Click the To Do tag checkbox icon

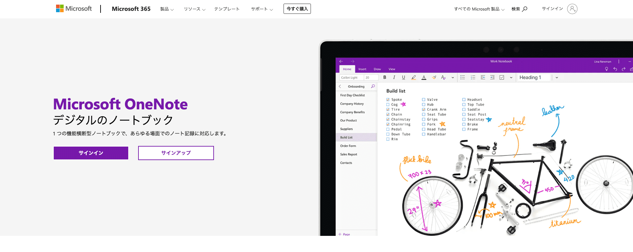(x=502, y=77)
